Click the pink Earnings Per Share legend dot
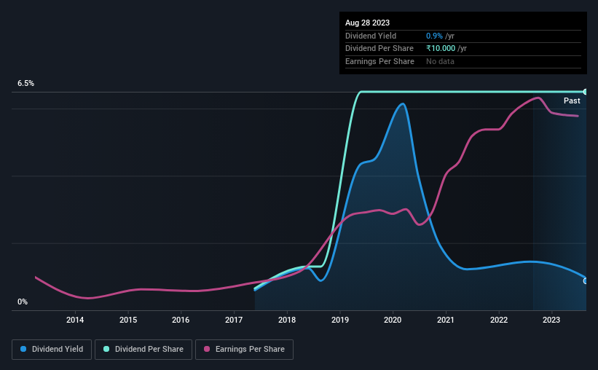 point(207,349)
